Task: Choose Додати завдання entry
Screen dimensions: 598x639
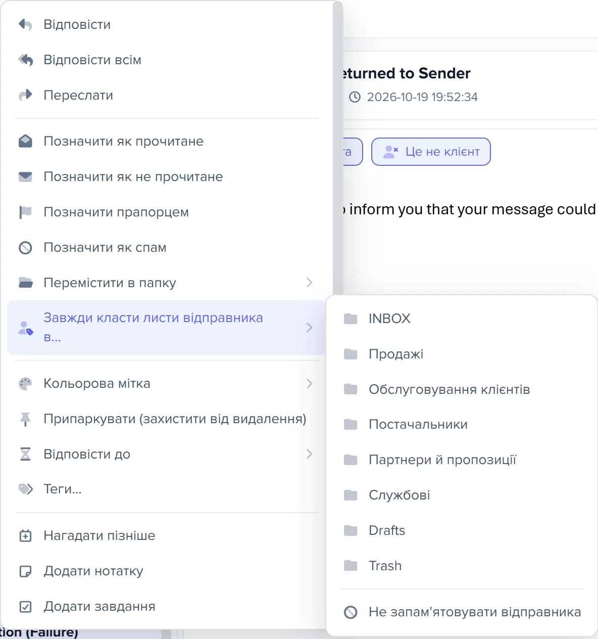Action: [x=167, y=606]
